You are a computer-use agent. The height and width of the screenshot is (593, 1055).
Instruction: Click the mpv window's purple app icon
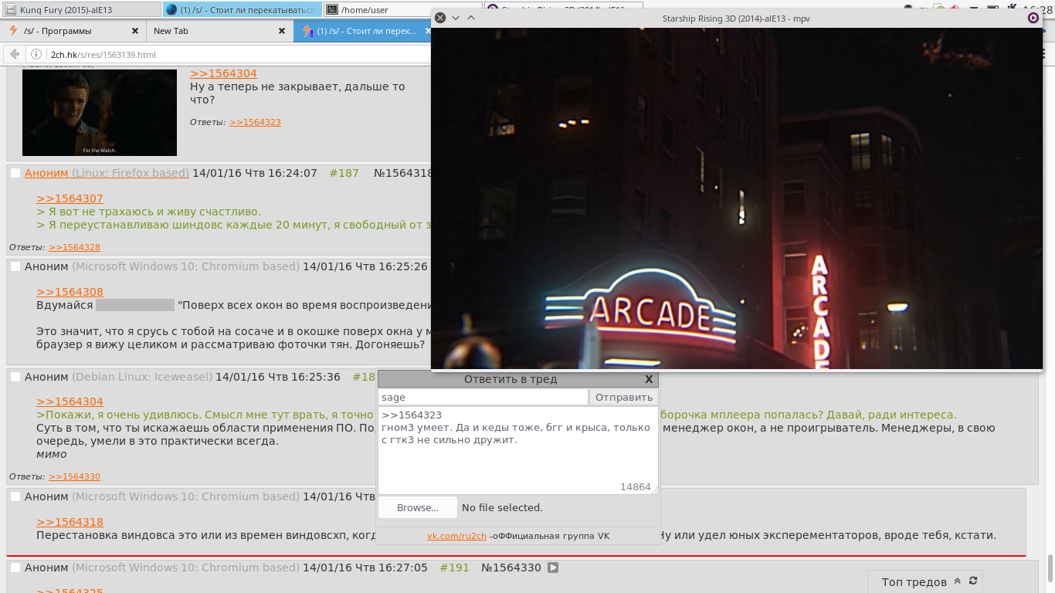coord(1033,18)
